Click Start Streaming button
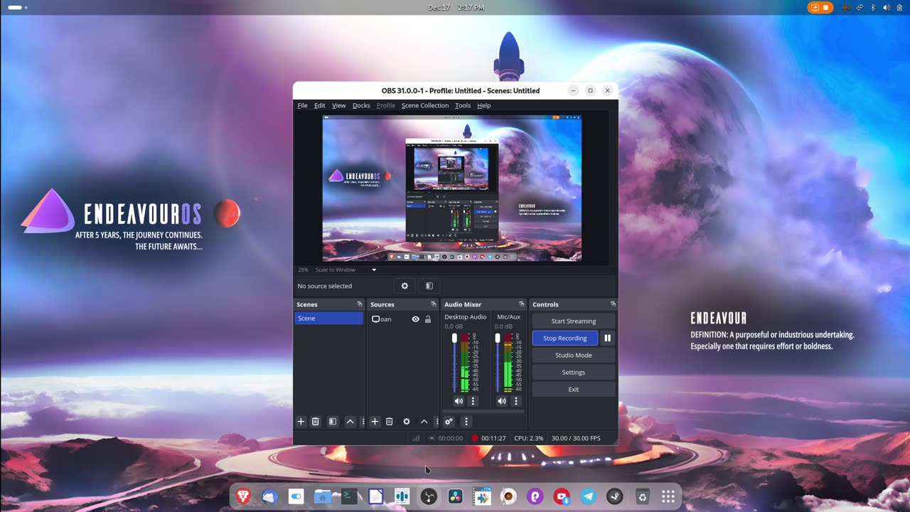The width and height of the screenshot is (910, 512). 574,321
